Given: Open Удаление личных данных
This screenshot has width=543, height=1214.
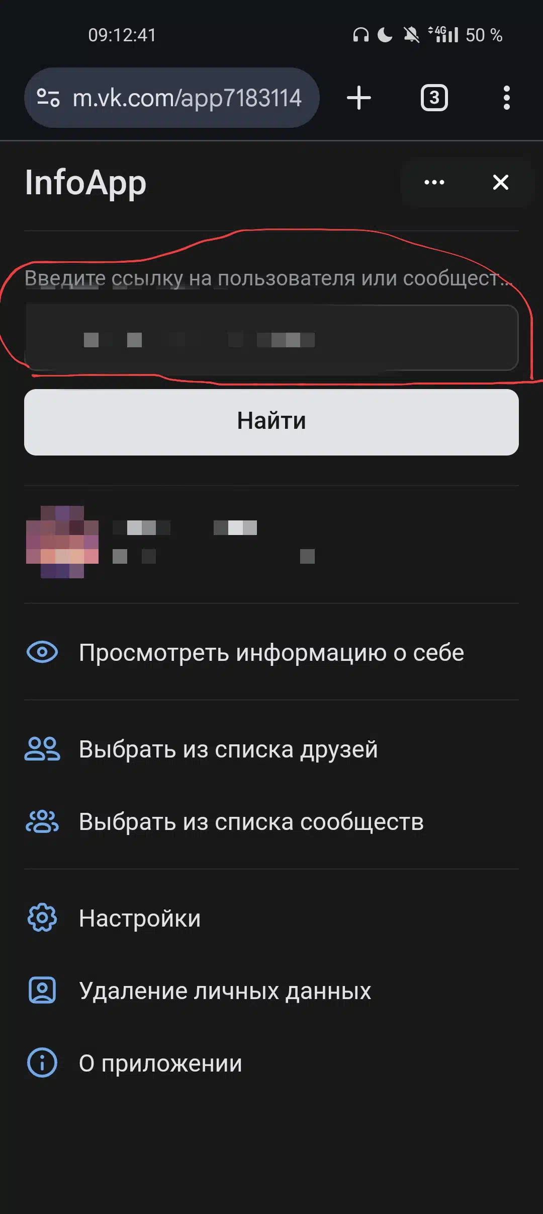Looking at the screenshot, I should [271, 991].
